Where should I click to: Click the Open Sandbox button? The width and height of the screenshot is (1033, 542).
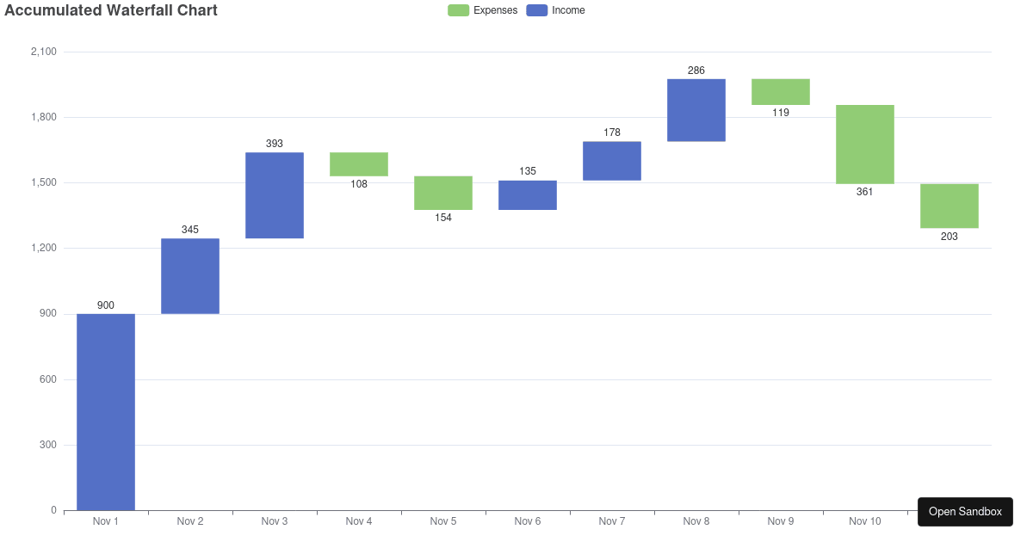(x=965, y=511)
